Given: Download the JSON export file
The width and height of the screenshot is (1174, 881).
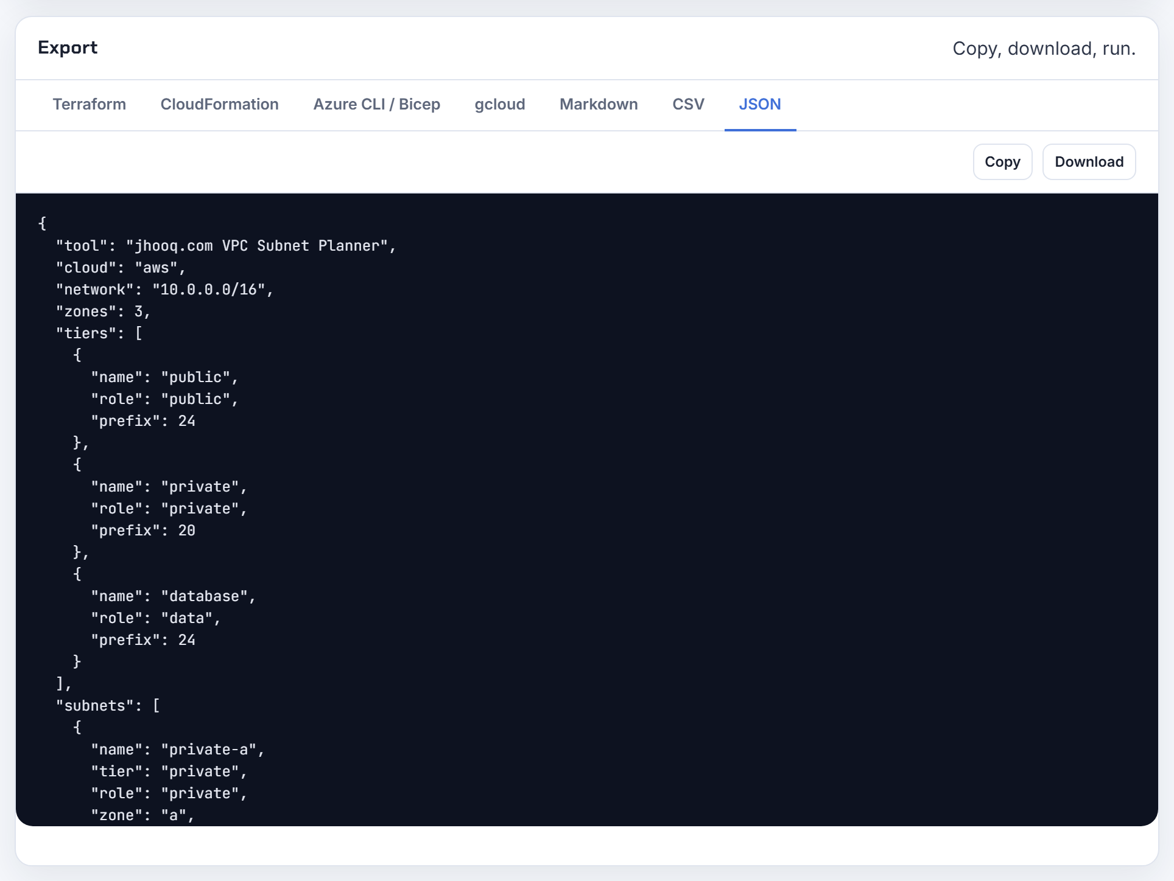Looking at the screenshot, I should point(1089,162).
